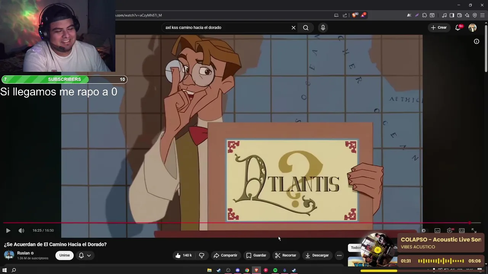
Task: Dislike the video with thumbs down
Action: coord(202,255)
